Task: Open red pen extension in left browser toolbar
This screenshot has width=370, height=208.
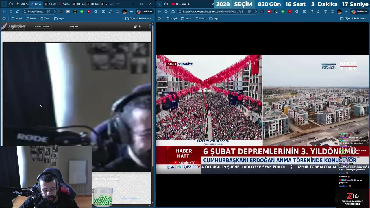Action: click(x=89, y=12)
